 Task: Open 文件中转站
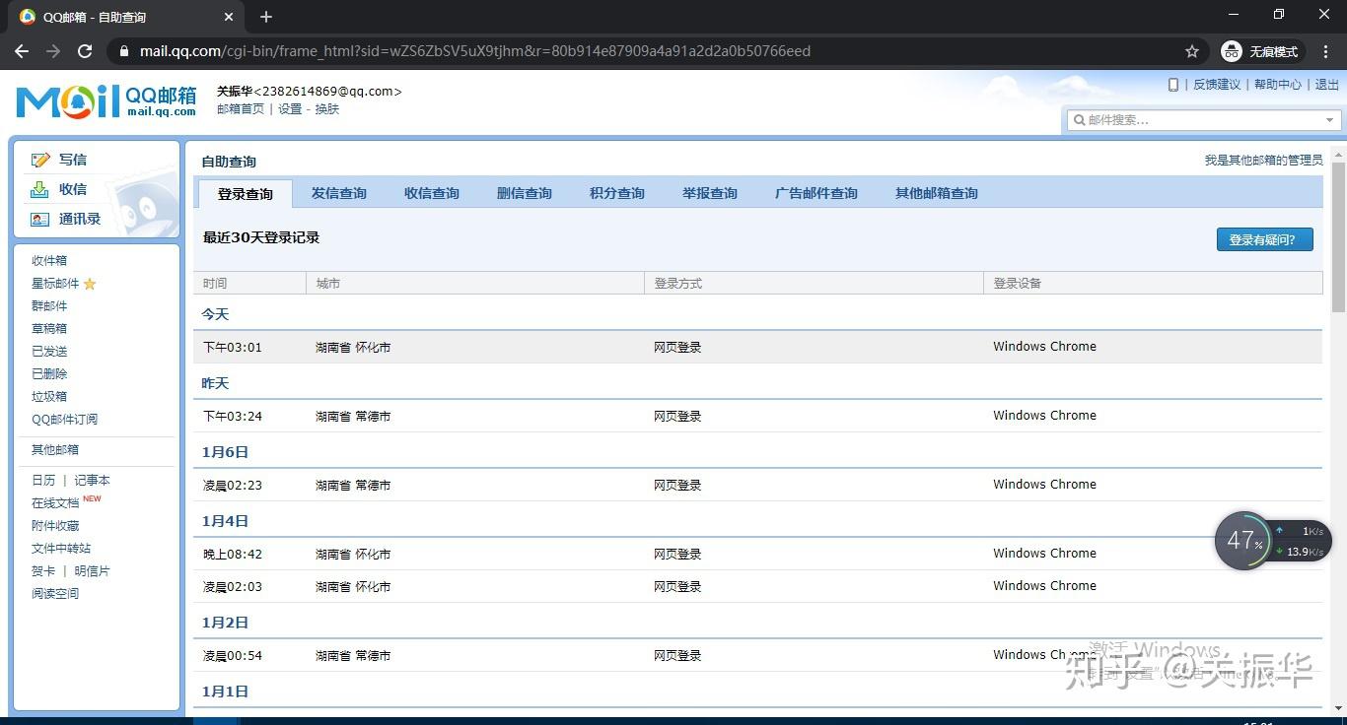click(x=61, y=549)
